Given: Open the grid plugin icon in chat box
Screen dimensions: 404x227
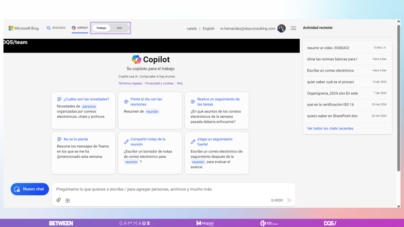Looking at the screenshot, I should (x=67, y=200).
